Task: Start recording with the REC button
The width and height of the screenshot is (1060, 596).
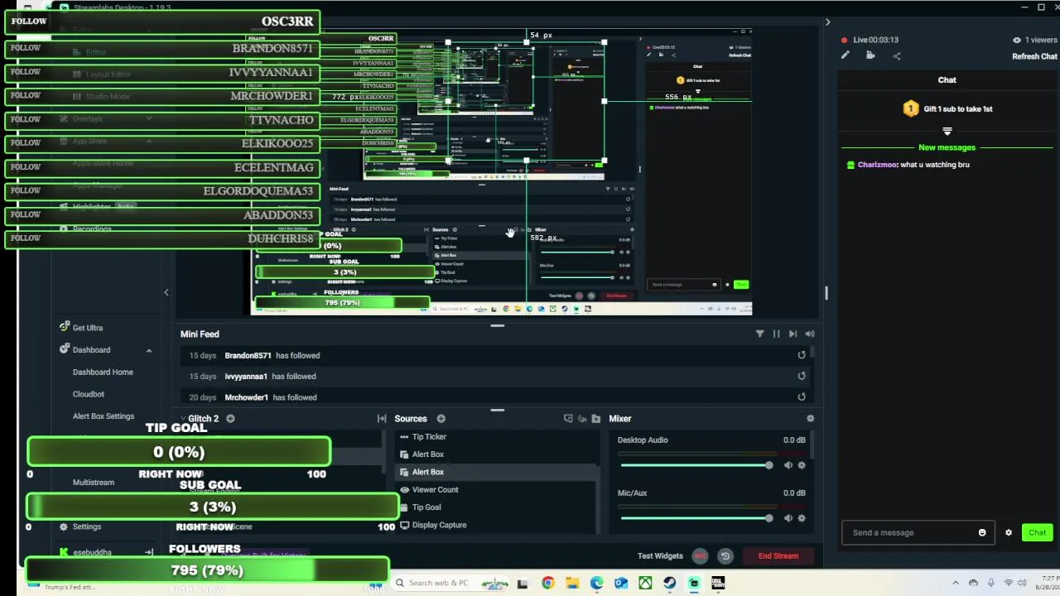Action: (x=700, y=555)
